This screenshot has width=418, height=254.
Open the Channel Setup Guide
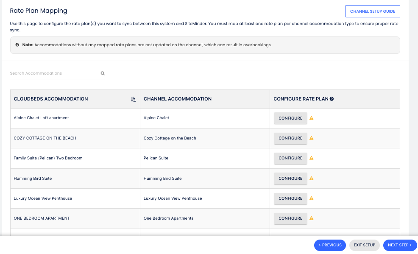[x=373, y=11]
